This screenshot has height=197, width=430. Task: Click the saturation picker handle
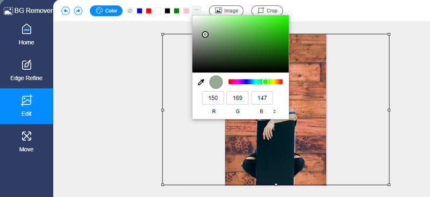point(205,34)
